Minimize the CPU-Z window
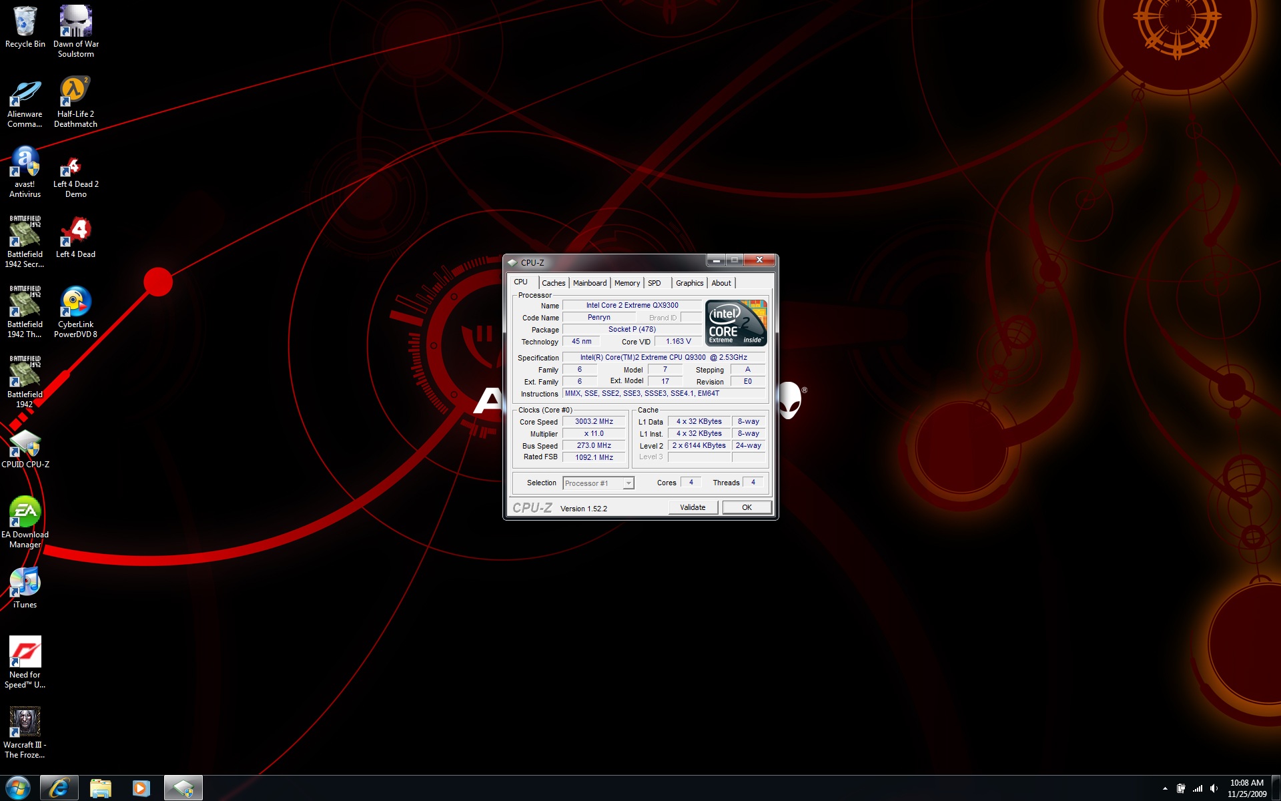The width and height of the screenshot is (1281, 801). coord(716,260)
